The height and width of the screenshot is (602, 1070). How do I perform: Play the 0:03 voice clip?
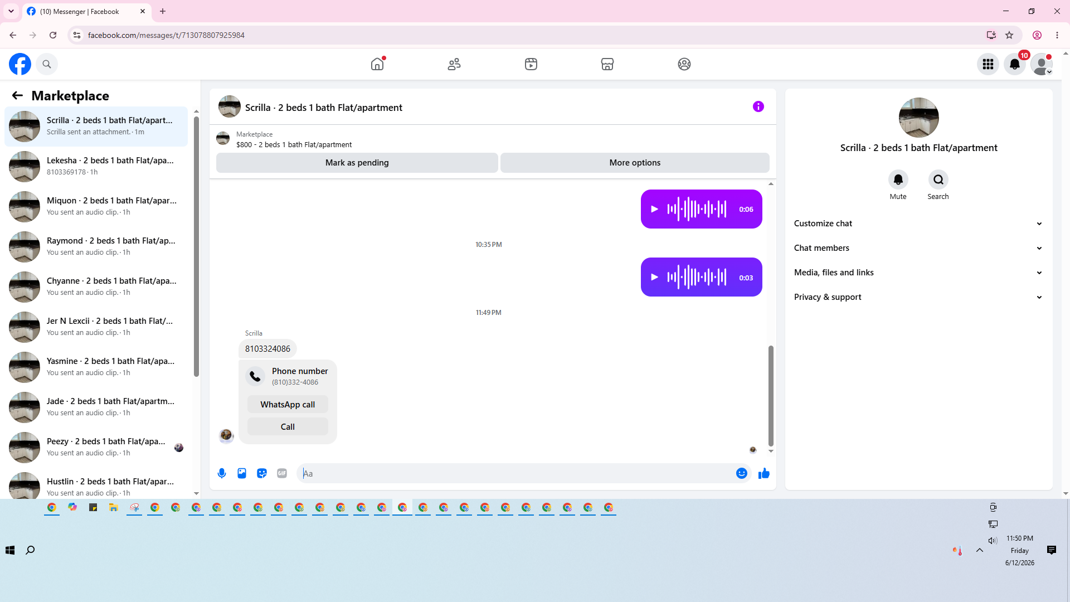(654, 277)
